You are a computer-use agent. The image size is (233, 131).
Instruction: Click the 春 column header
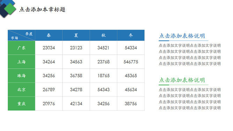(49, 35)
